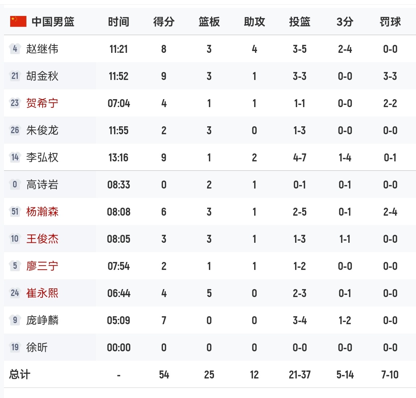This screenshot has width=416, height=398.
Task: Click jersey number 23 badge for 贺希宁
Action: [x=15, y=103]
